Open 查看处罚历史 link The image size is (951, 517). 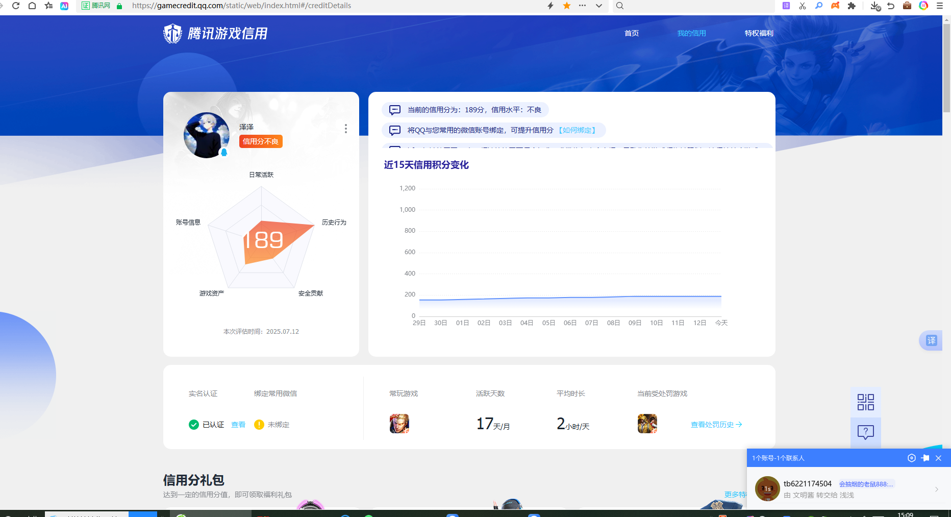tap(716, 425)
